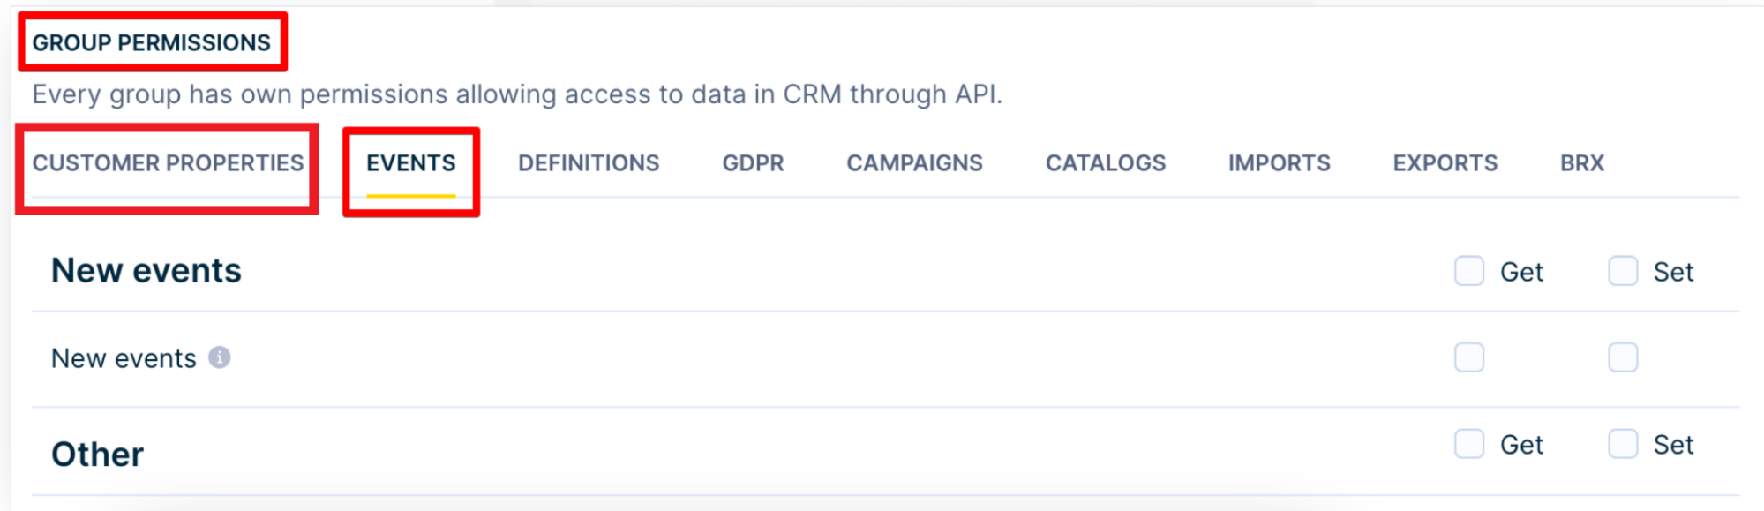Screen dimensions: 1764x511
Task: Check the Set box for Other section
Action: (x=1623, y=444)
